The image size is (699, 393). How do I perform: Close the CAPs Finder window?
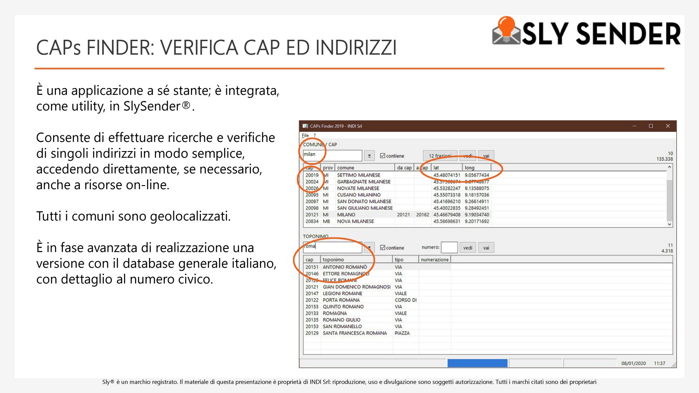point(668,126)
